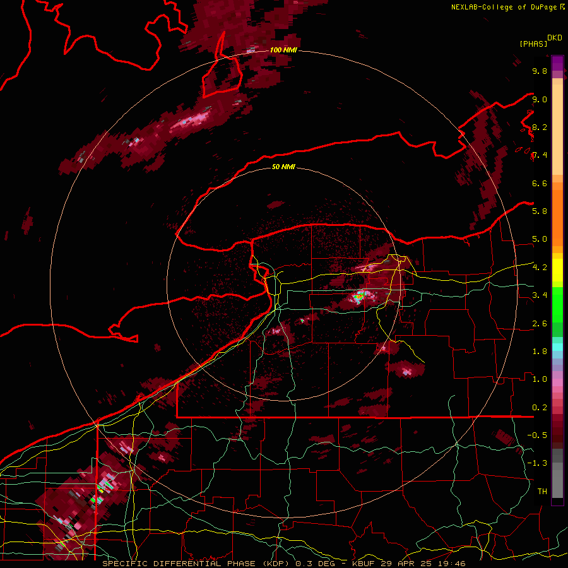Pick the cyan segment of the color bar

[557, 346]
